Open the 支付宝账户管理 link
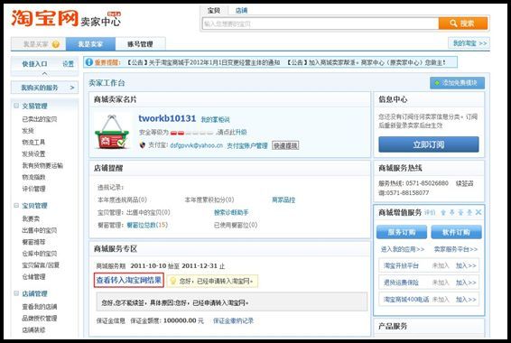 tap(247, 145)
